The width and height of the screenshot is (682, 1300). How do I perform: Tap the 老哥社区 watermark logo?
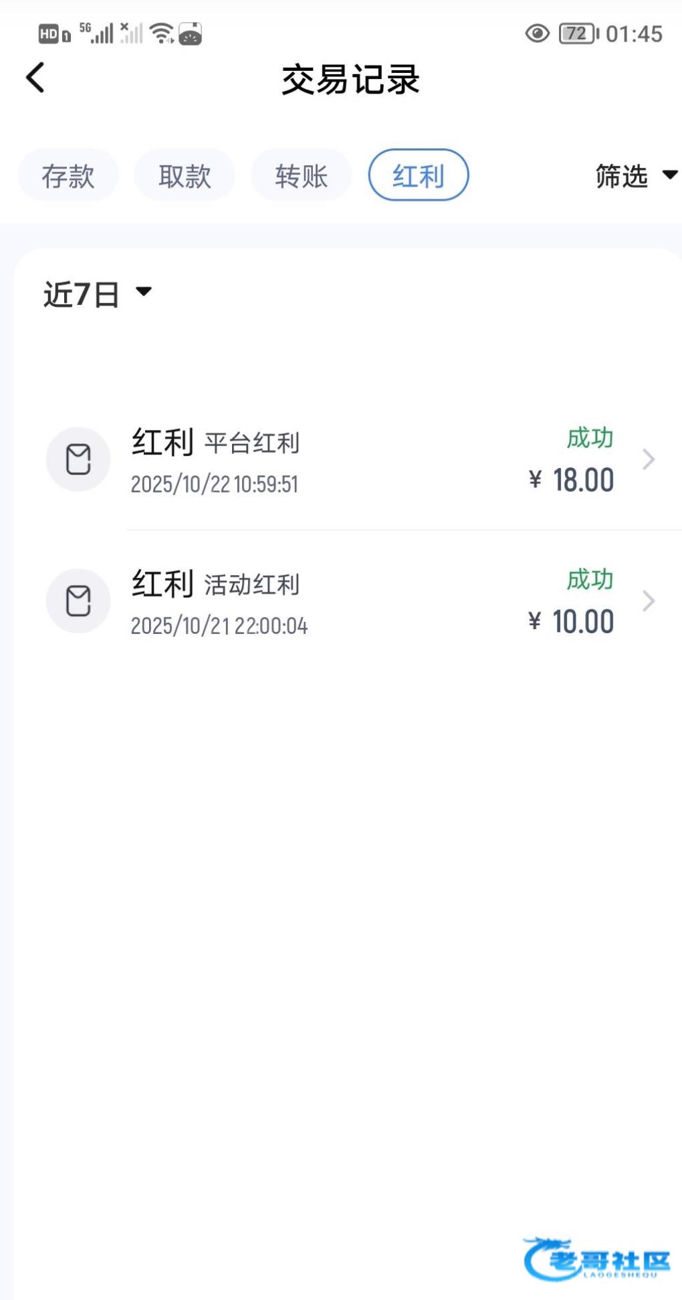click(x=596, y=1259)
